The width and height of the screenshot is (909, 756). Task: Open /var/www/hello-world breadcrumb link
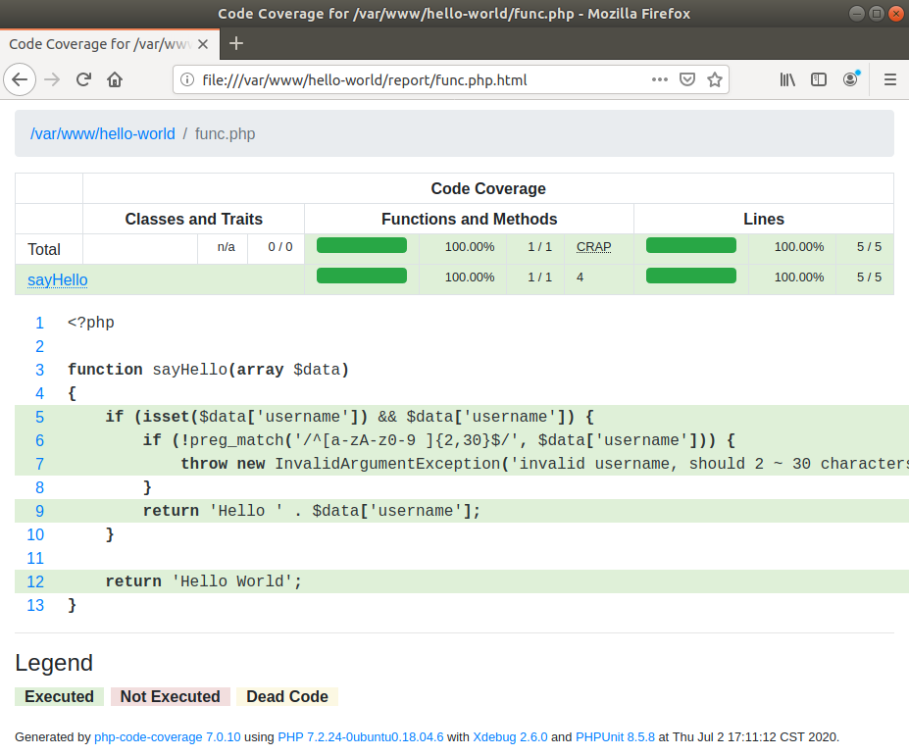pos(103,133)
